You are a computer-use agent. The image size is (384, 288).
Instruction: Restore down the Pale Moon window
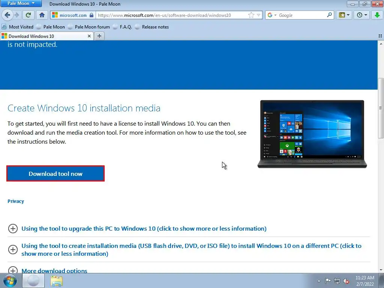coord(364,4)
